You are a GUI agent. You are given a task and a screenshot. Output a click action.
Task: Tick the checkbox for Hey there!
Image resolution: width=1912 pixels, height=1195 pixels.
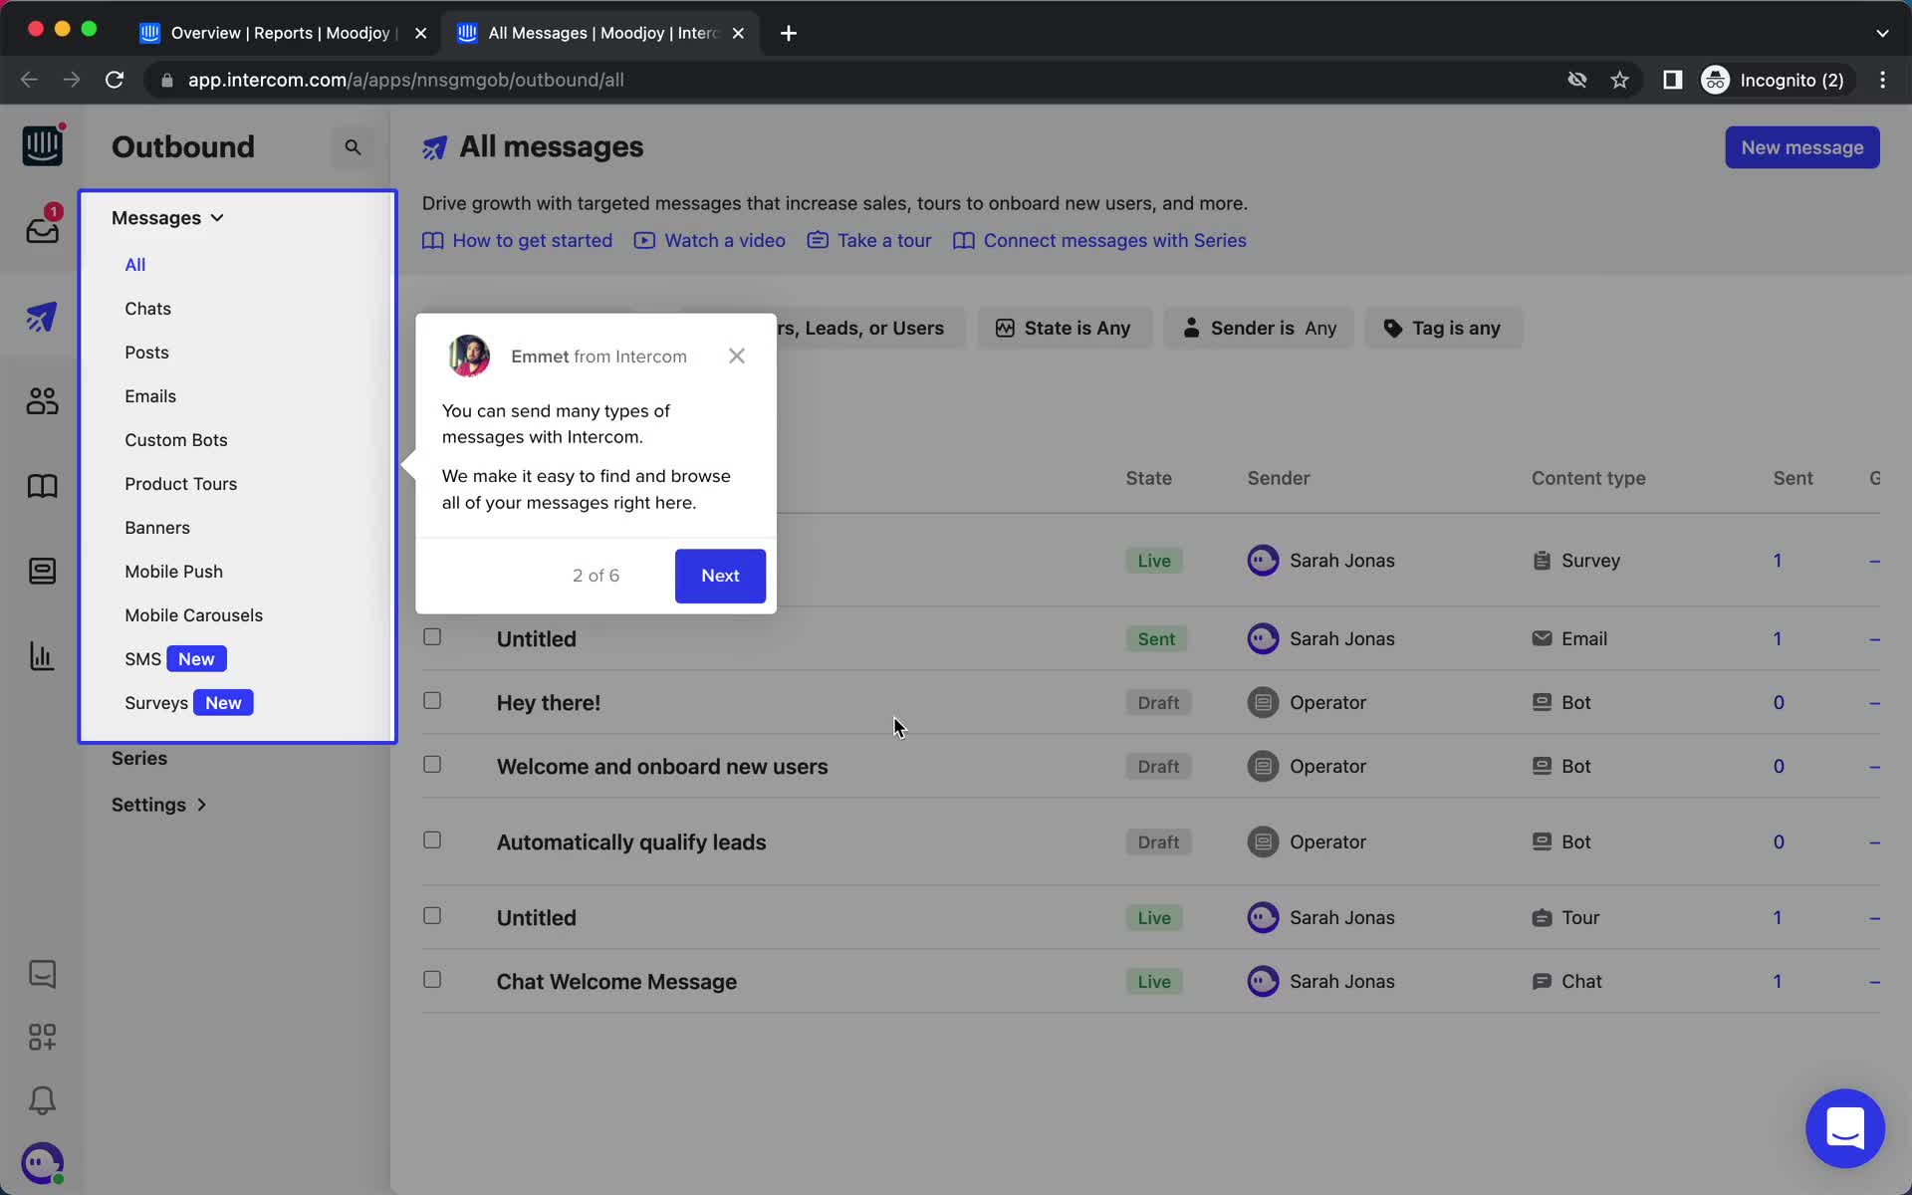[x=432, y=700]
